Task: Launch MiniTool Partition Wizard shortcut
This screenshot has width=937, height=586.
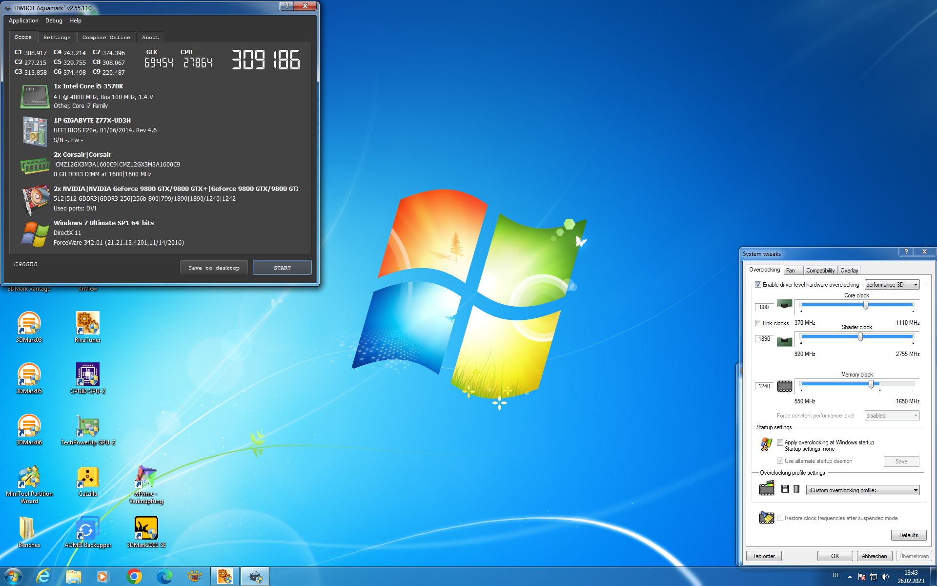Action: click(29, 483)
